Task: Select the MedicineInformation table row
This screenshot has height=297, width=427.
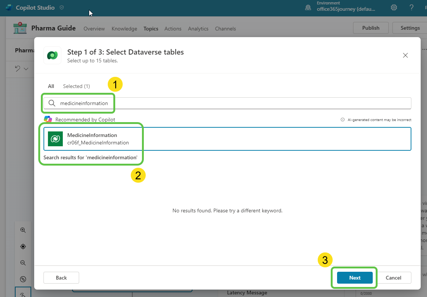Action: pyautogui.click(x=227, y=139)
